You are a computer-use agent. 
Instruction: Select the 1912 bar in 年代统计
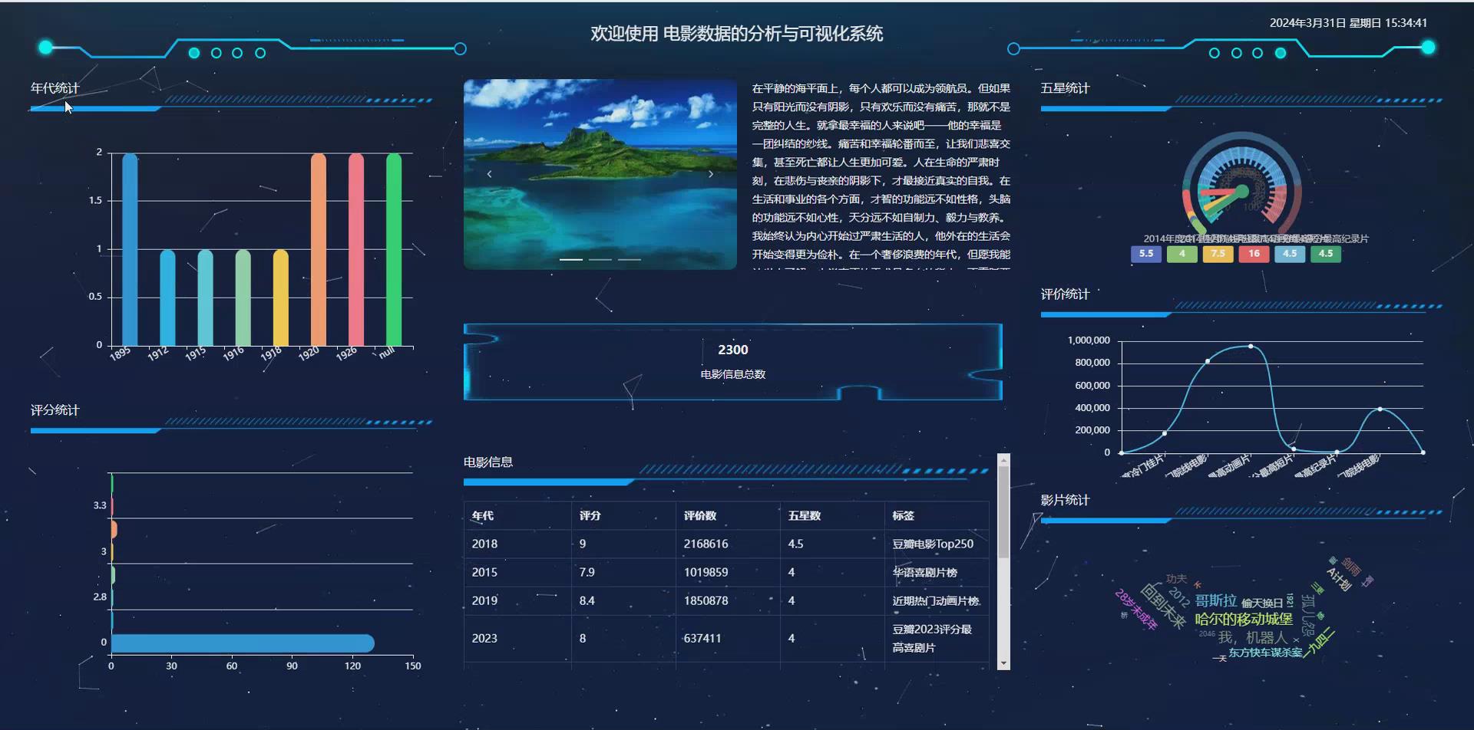coord(167,298)
